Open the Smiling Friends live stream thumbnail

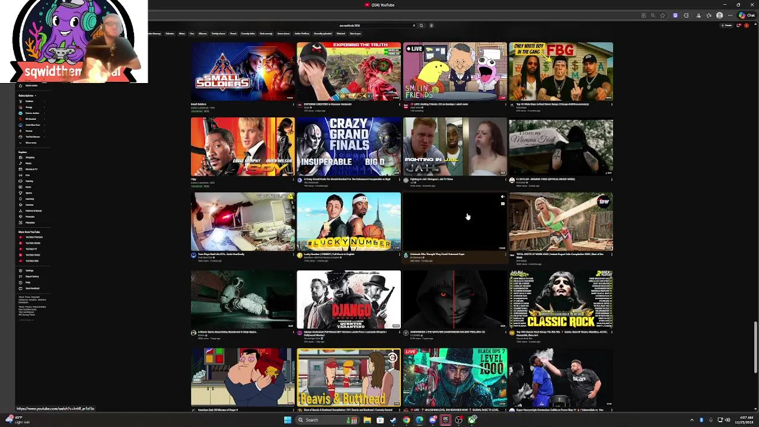[x=455, y=71]
